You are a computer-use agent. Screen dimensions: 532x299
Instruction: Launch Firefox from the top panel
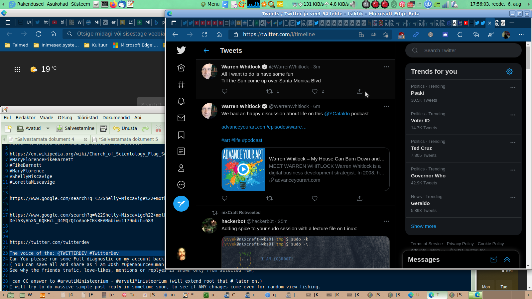click(x=113, y=4)
